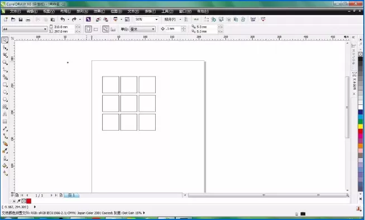The height and width of the screenshot is (220, 365).
Task: Select the Pick tool in toolbox
Action: tap(5, 40)
